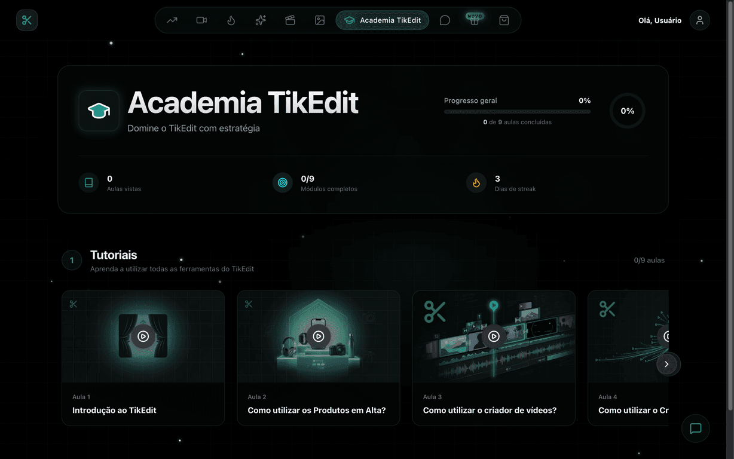Open Como utilizar o criador de vídeos?
Image resolution: width=734 pixels, height=459 pixels.
490,411
